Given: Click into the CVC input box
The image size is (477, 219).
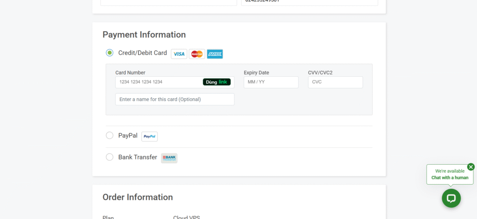Looking at the screenshot, I should click(x=335, y=82).
